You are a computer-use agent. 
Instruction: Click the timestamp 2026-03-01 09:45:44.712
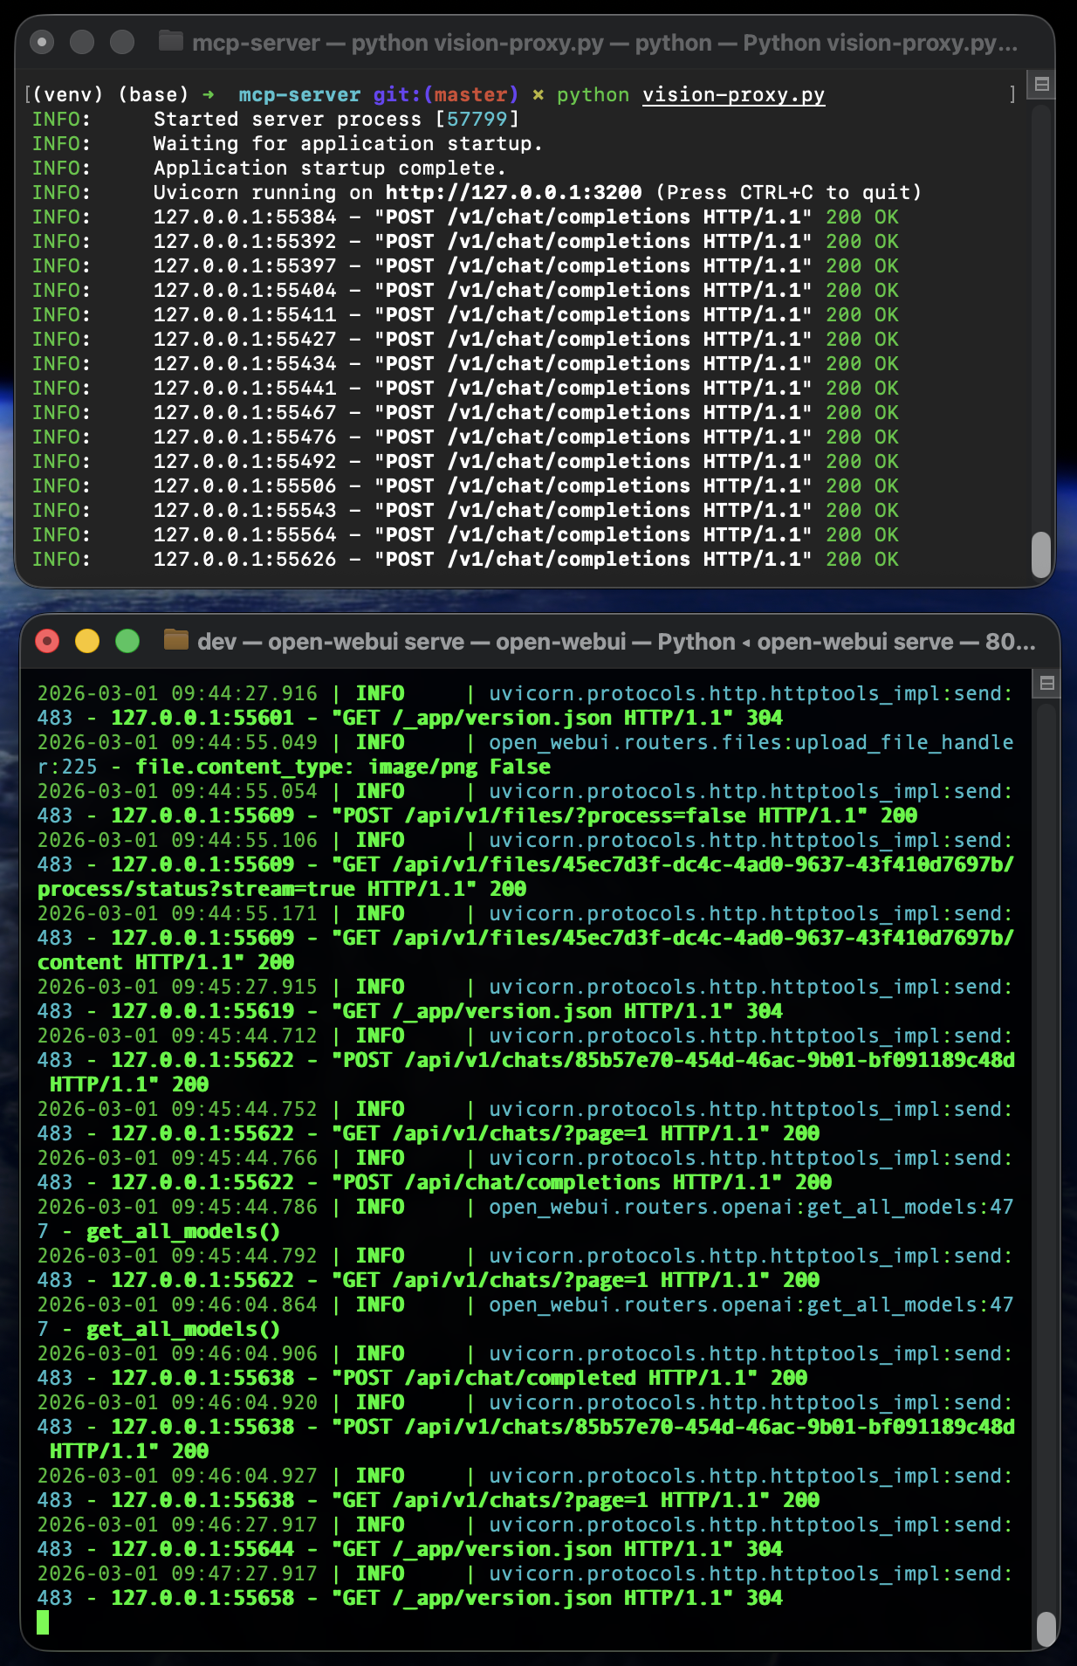[177, 1036]
